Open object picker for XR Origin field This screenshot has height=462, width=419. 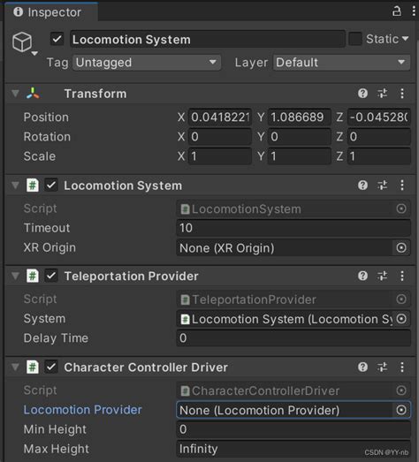[401, 248]
